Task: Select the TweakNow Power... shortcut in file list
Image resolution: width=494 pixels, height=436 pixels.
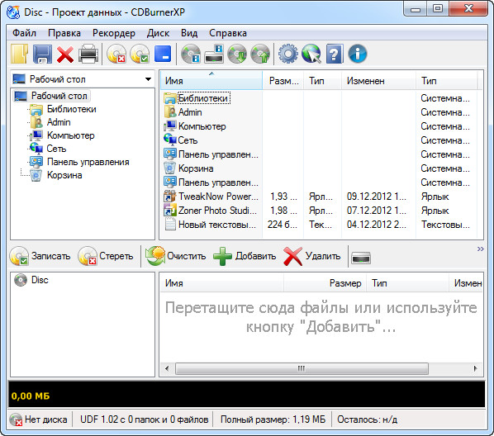Action: (x=211, y=197)
